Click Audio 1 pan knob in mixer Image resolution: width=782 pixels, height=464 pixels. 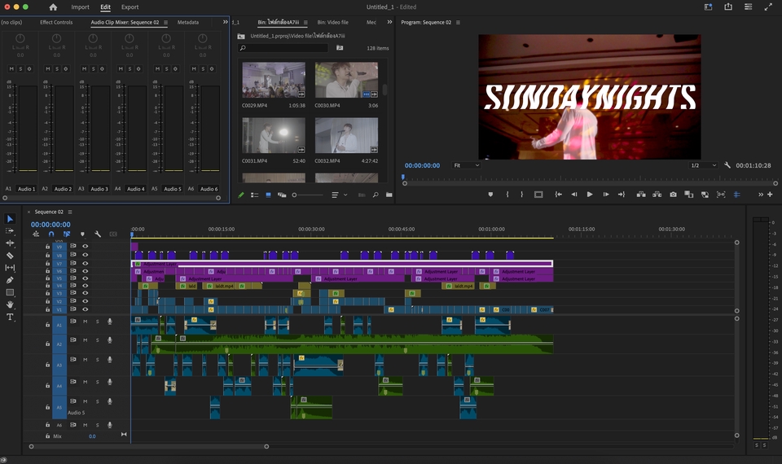tap(20, 38)
